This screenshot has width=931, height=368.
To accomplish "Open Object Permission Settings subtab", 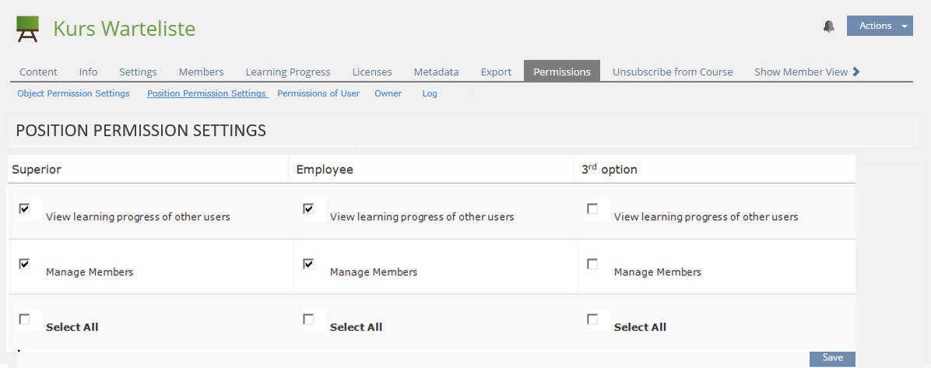I will (73, 93).
